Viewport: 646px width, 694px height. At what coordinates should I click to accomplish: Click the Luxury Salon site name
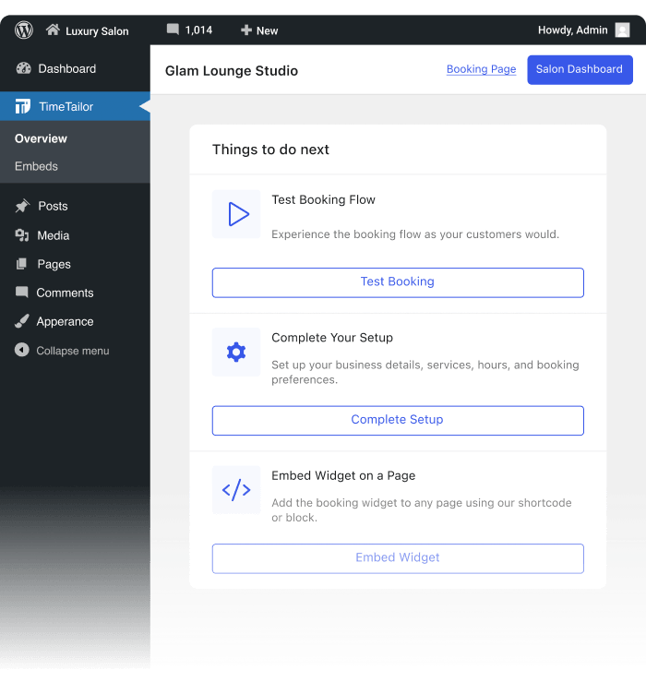[97, 31]
